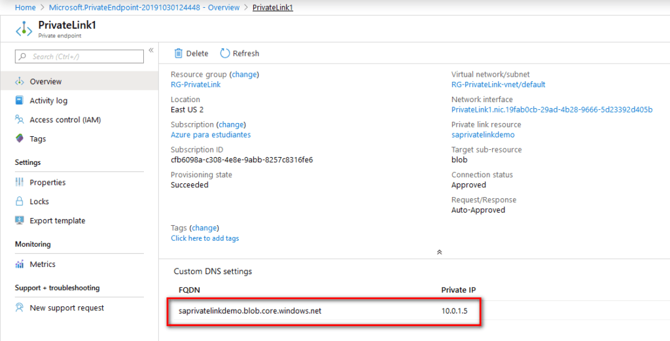
Task: Click the Delete trash can icon
Action: (178, 54)
